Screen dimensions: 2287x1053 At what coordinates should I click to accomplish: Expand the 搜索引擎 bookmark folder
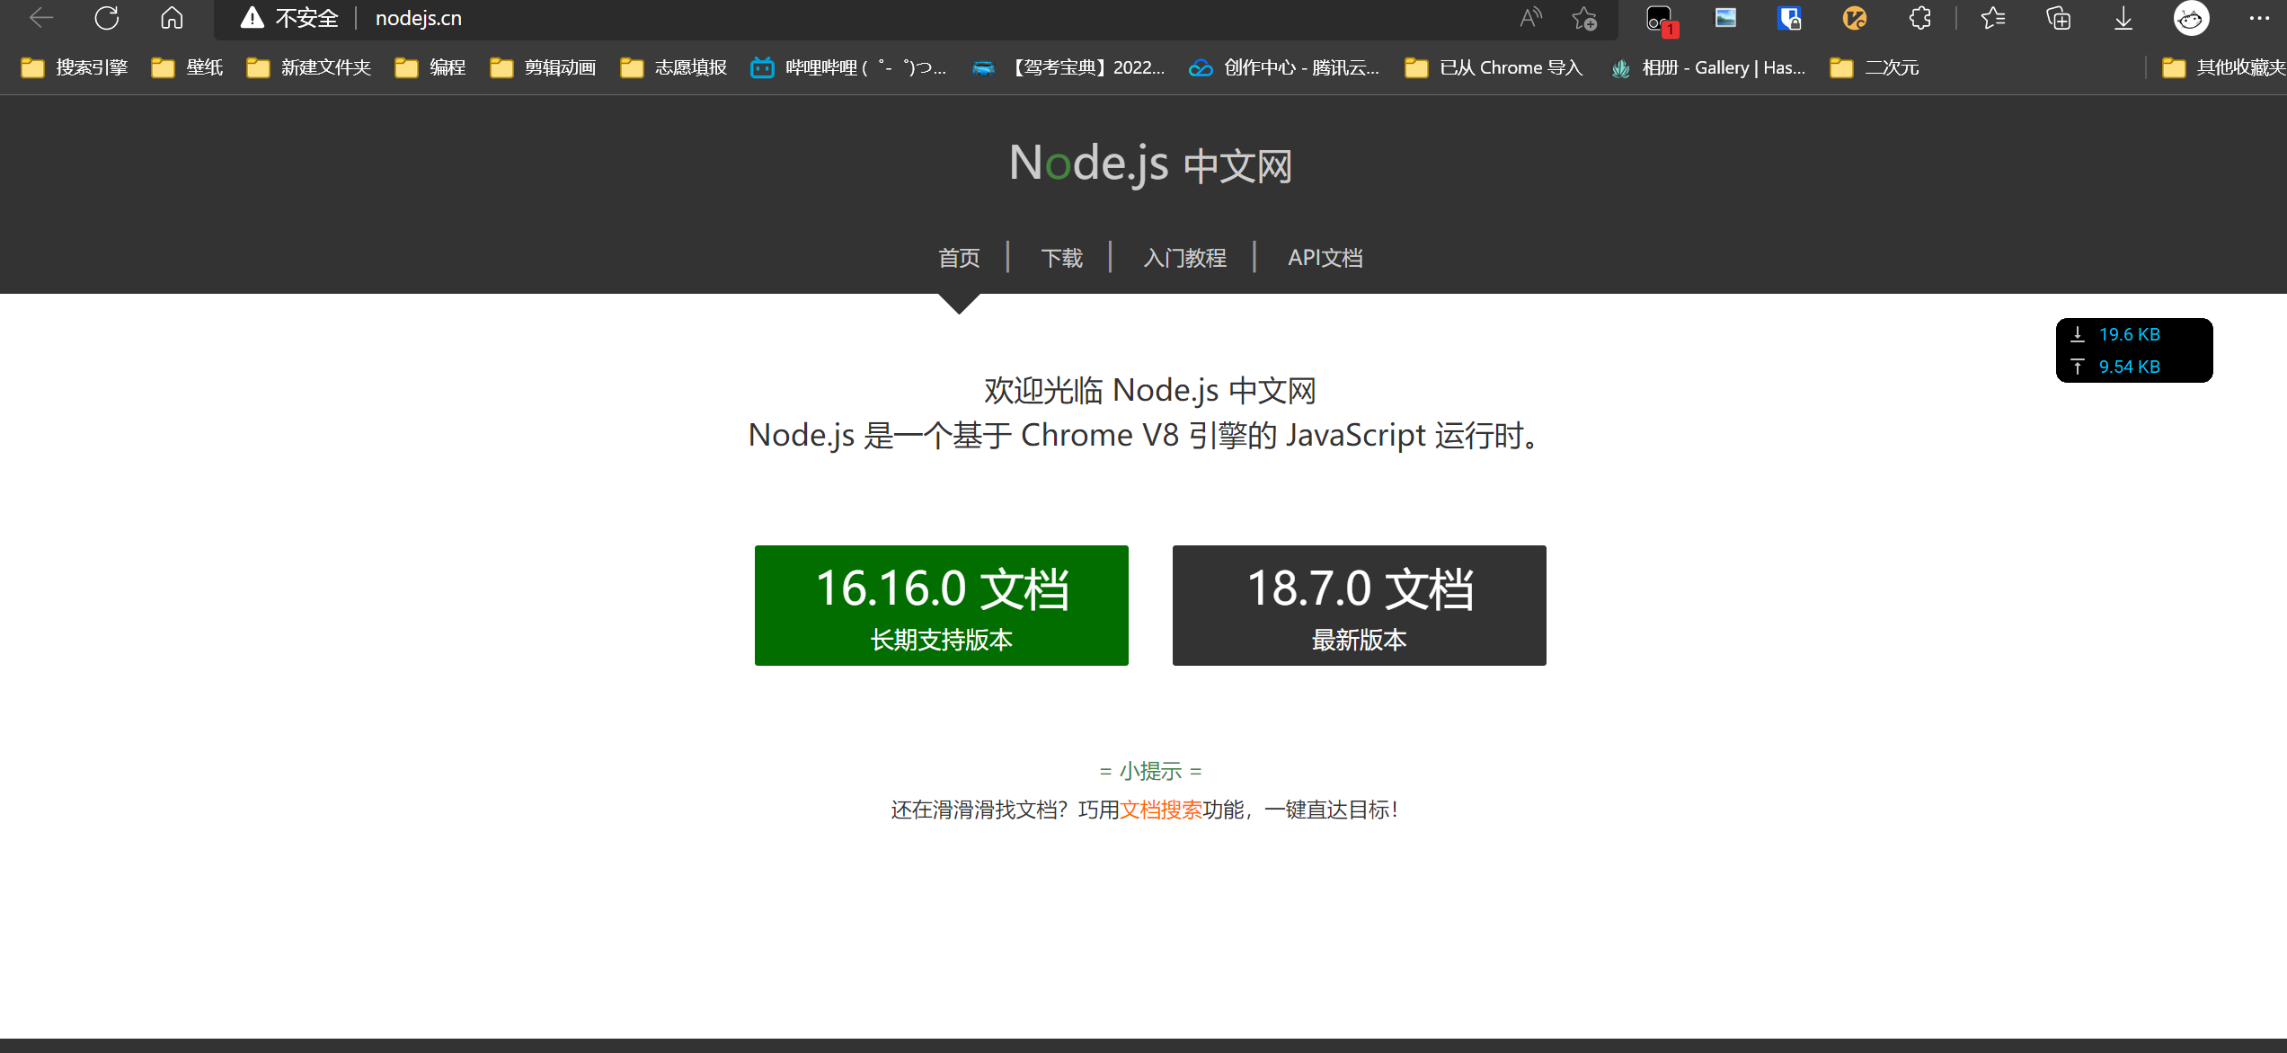pyautogui.click(x=75, y=67)
